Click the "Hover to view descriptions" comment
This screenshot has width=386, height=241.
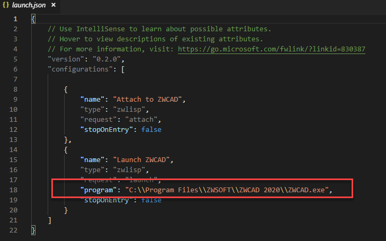[x=155, y=39]
